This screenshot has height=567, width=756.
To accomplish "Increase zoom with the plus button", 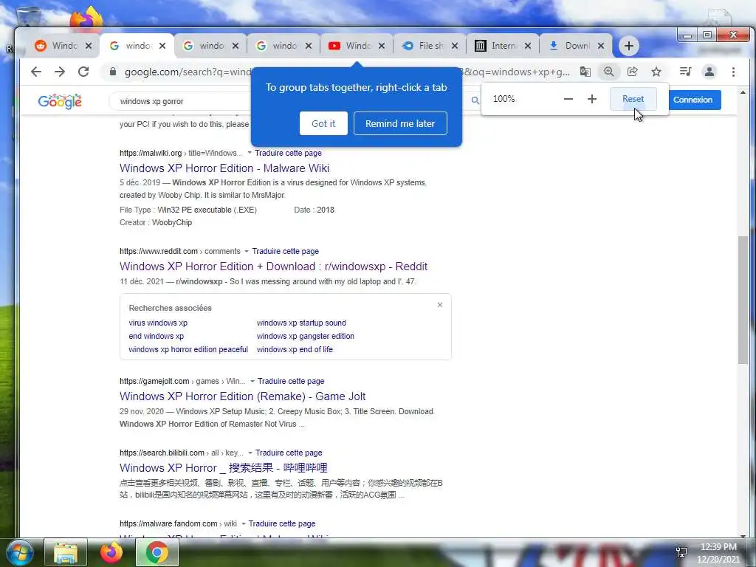I will click(592, 99).
